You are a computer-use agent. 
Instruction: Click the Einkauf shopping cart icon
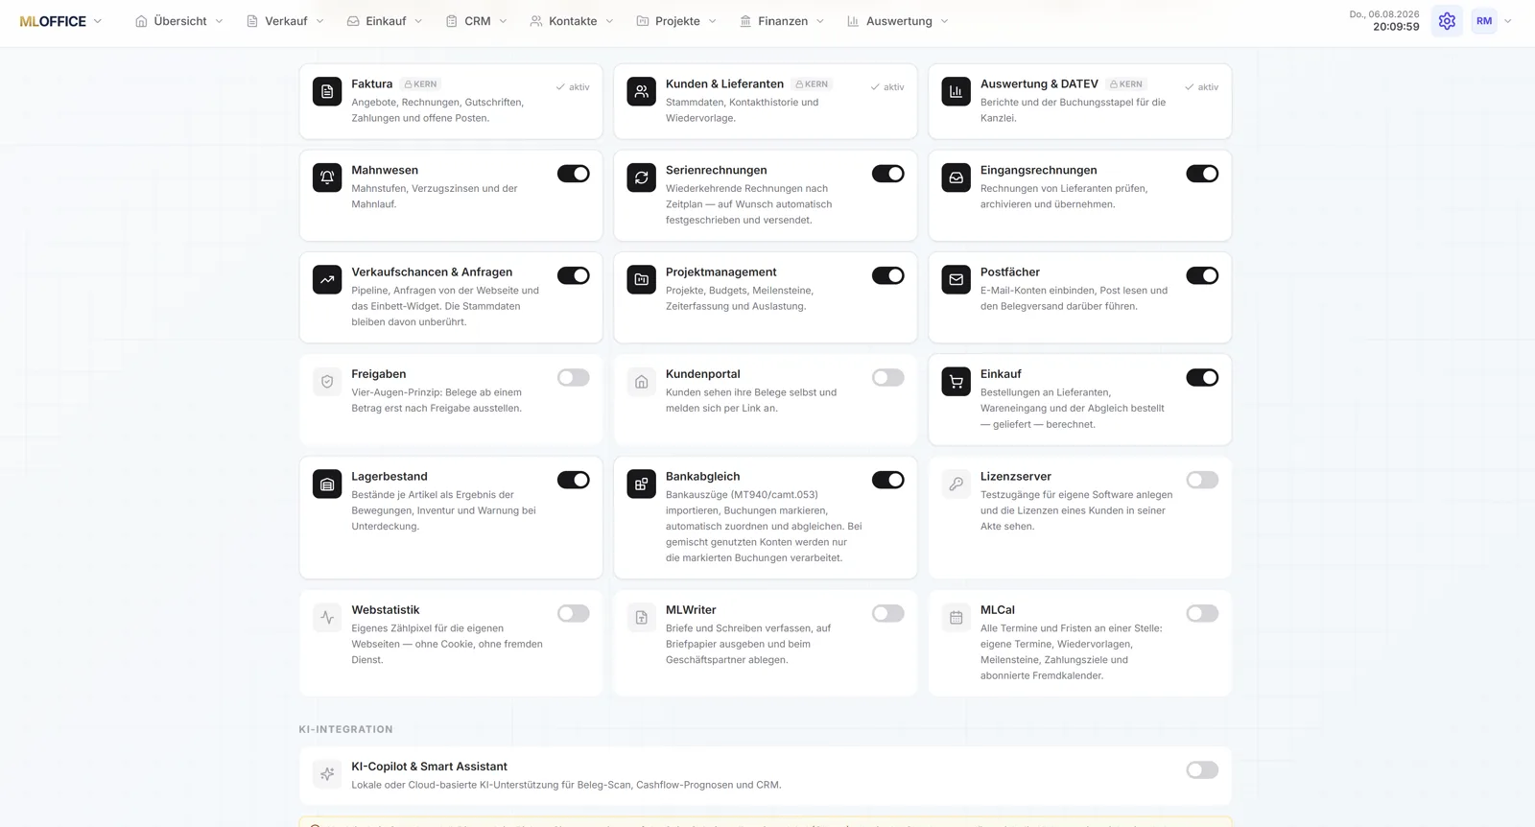coord(956,382)
